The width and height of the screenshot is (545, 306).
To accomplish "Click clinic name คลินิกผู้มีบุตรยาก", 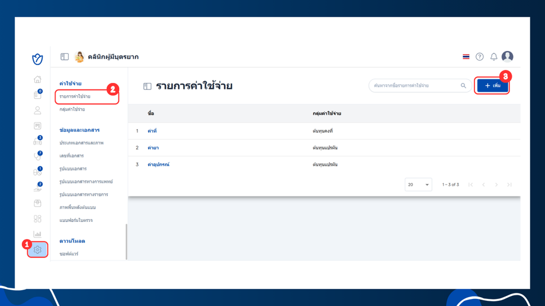I will 113,57.
